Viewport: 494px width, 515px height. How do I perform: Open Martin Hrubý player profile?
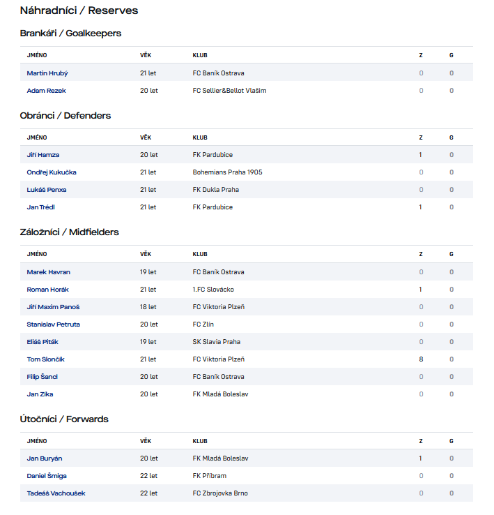[x=47, y=73]
